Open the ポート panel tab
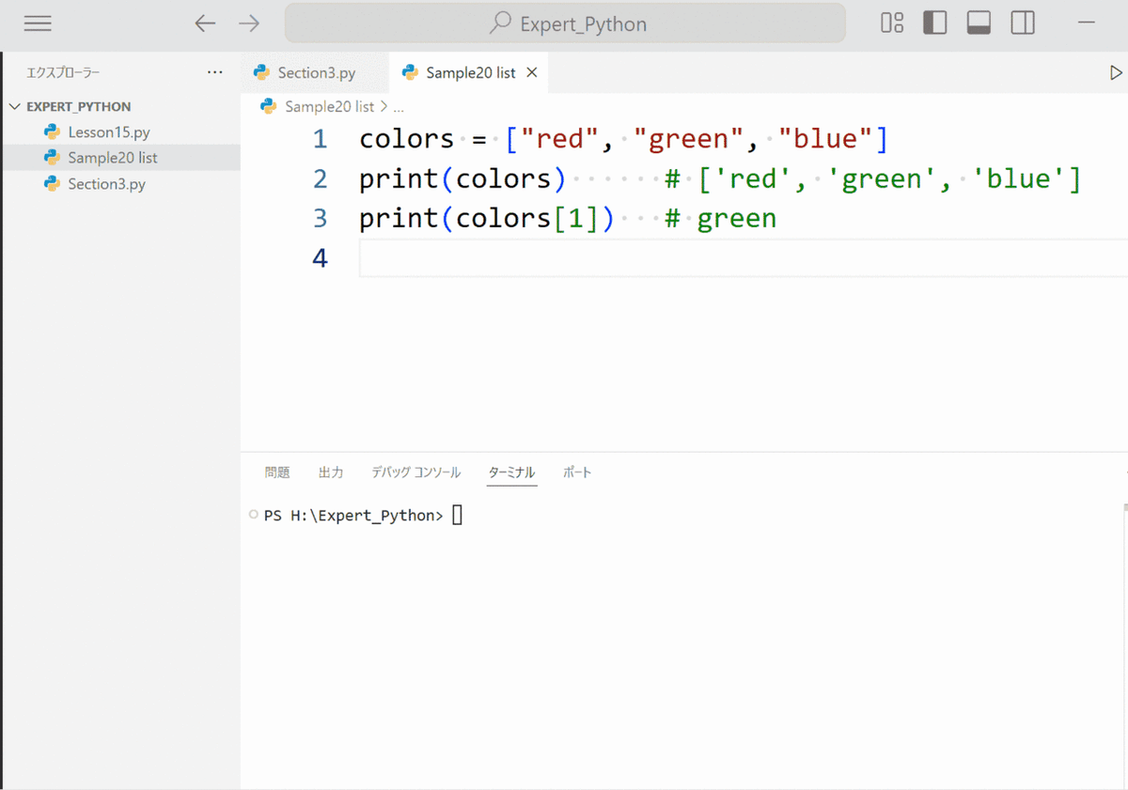The height and width of the screenshot is (790, 1128). tap(577, 472)
